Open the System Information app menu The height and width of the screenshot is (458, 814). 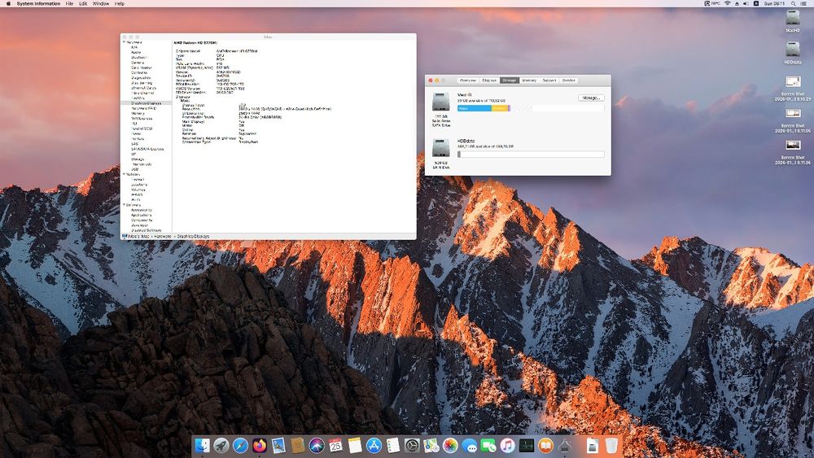[x=38, y=3]
